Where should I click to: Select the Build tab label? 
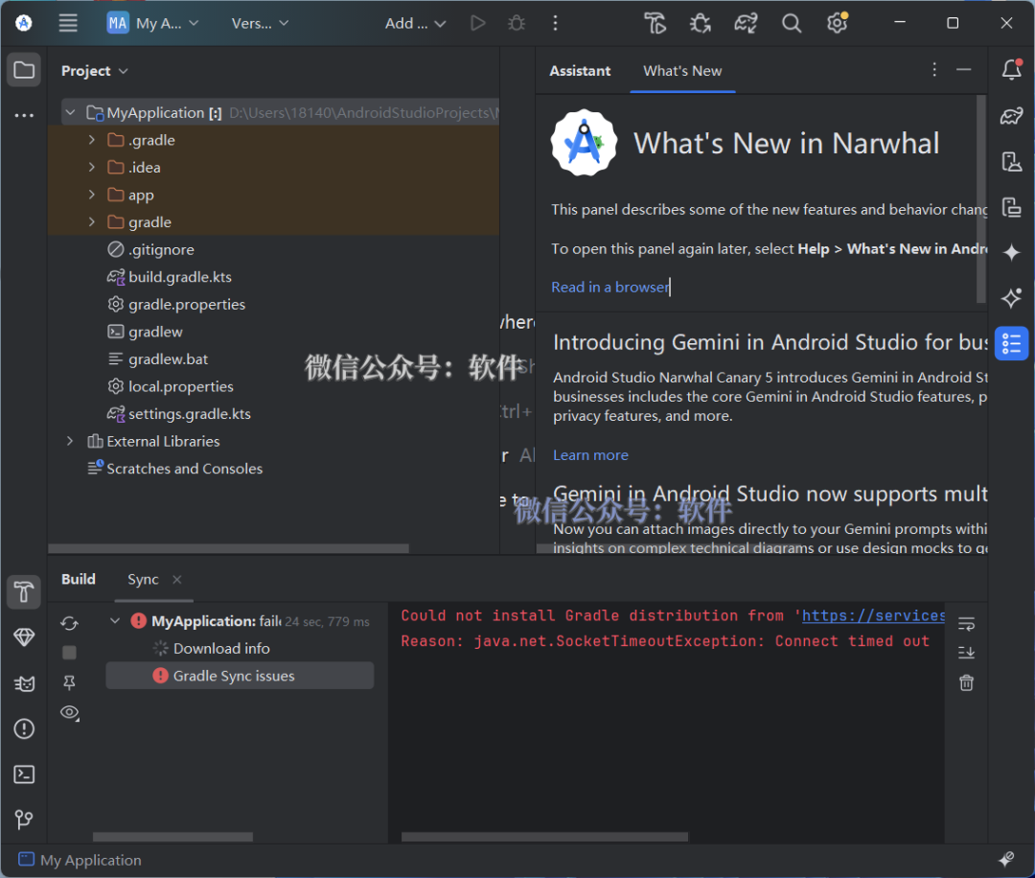[79, 579]
